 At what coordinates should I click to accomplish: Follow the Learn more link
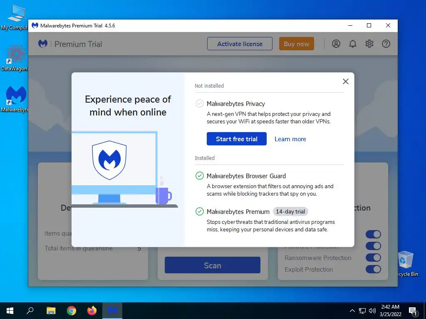click(x=290, y=139)
